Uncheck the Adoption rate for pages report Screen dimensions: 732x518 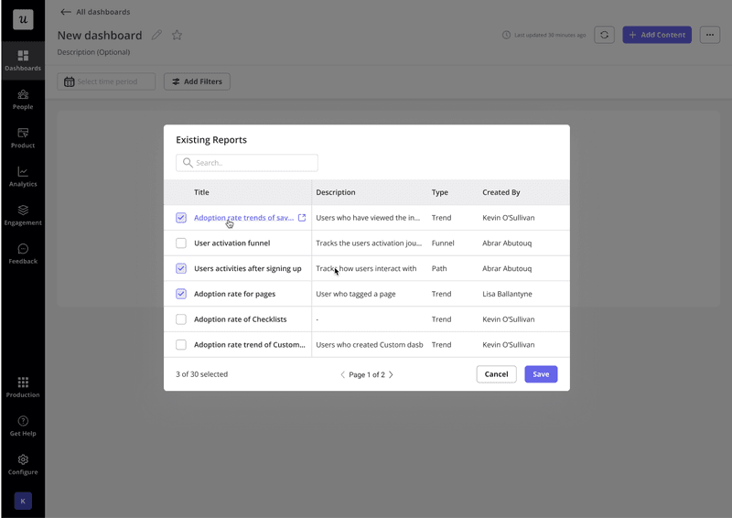181,294
